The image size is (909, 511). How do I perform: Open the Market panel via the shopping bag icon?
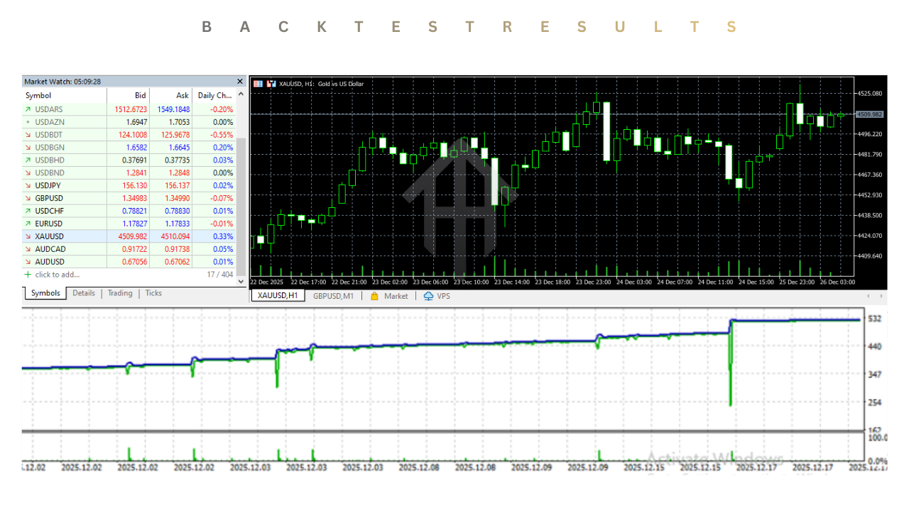pyautogui.click(x=373, y=296)
